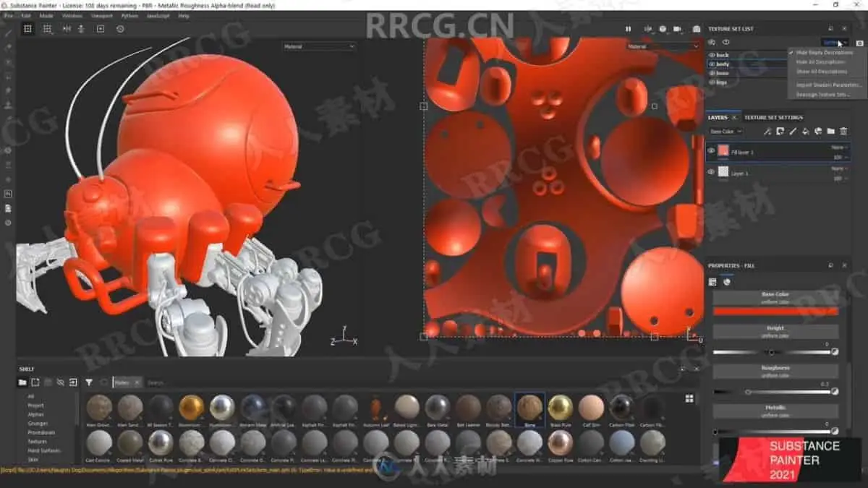Screen dimensions: 868x488
Task: Add a fill layer with bucket icon
Action: [x=805, y=131]
